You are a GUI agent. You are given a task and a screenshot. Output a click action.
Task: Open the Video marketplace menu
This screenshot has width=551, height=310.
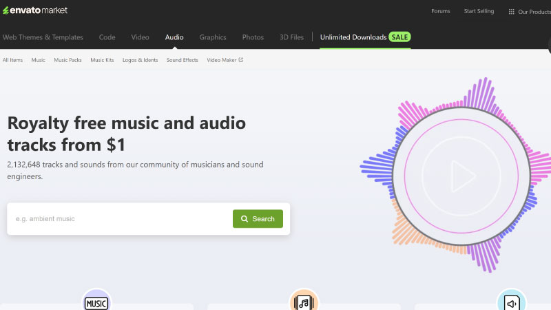tap(141, 37)
